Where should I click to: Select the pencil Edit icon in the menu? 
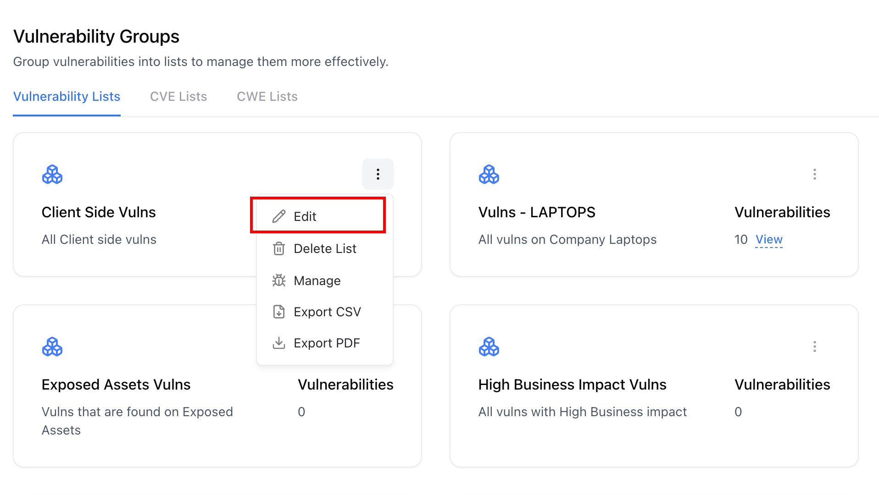click(x=278, y=216)
